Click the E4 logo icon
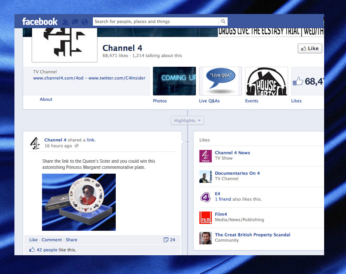 (205, 197)
